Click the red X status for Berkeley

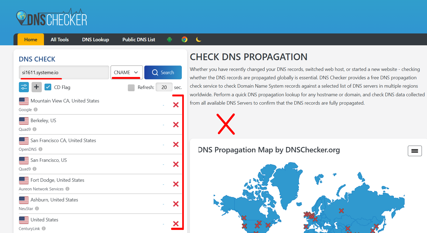[176, 125]
